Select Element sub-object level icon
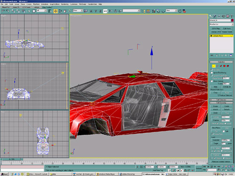Screen dimensions: 235x176 click(228, 66)
